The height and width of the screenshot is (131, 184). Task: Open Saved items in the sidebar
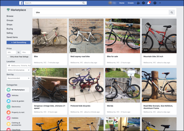(x=12, y=37)
